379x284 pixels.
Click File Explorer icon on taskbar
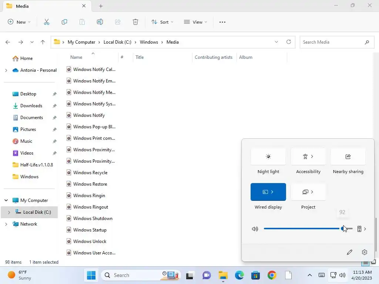point(223,275)
